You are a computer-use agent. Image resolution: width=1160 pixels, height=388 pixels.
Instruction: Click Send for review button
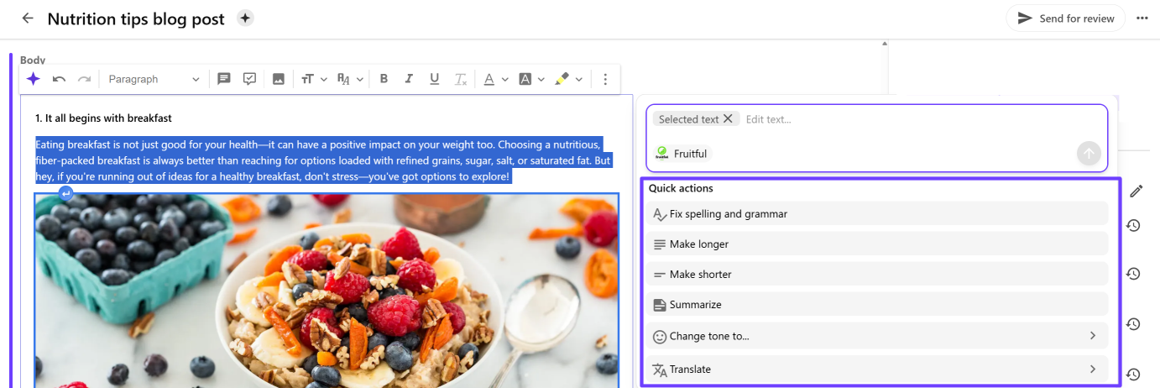click(1066, 18)
